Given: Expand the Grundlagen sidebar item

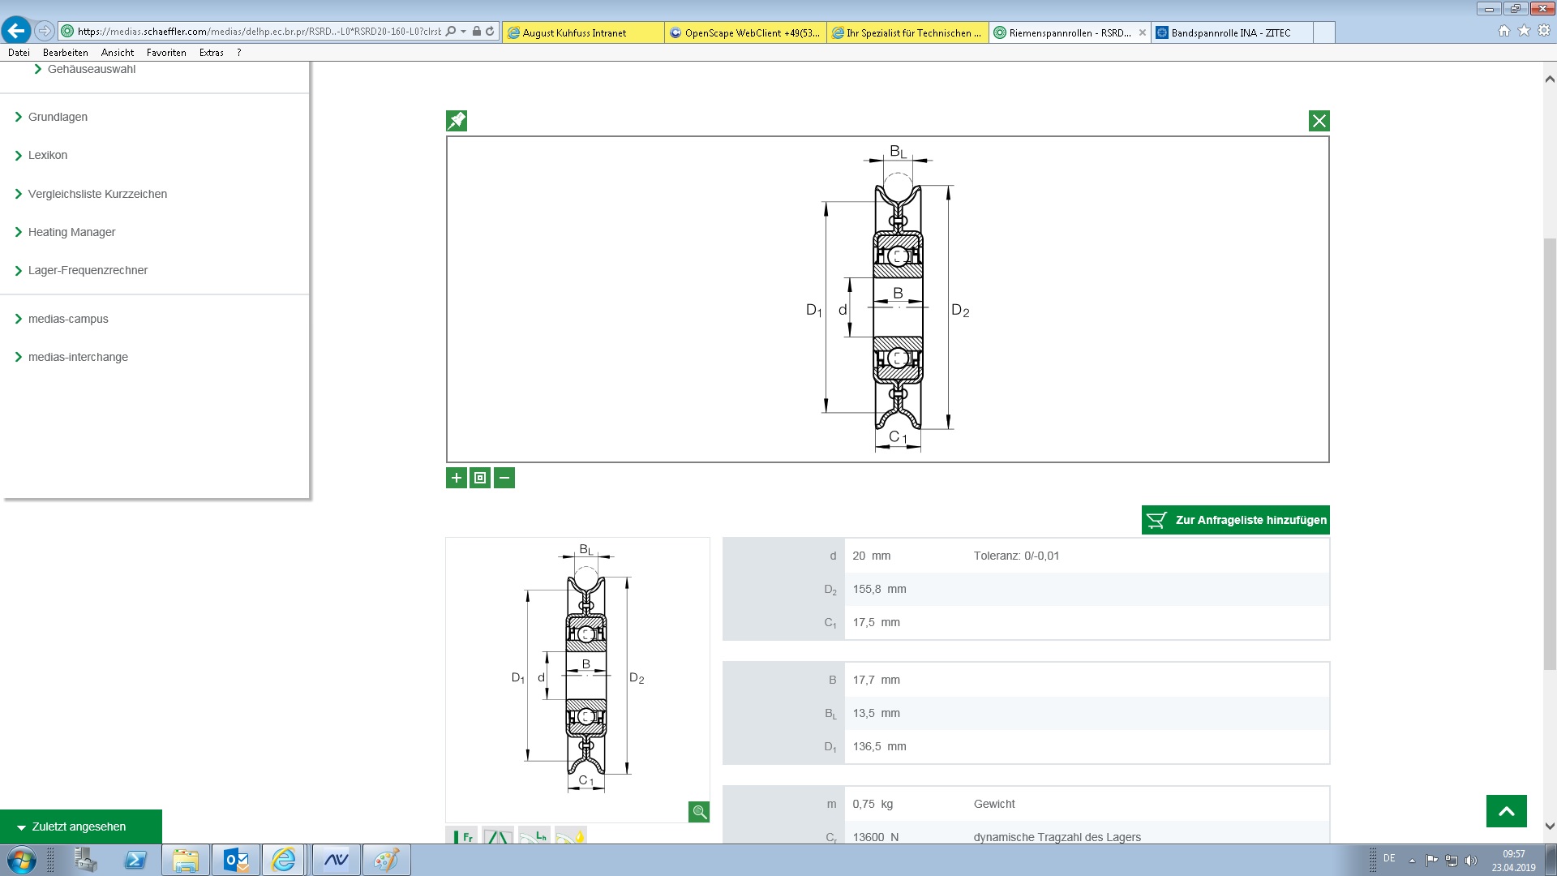Looking at the screenshot, I should pyautogui.click(x=58, y=117).
